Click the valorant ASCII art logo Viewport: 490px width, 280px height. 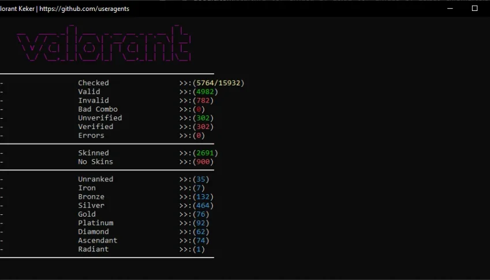[x=104, y=43]
